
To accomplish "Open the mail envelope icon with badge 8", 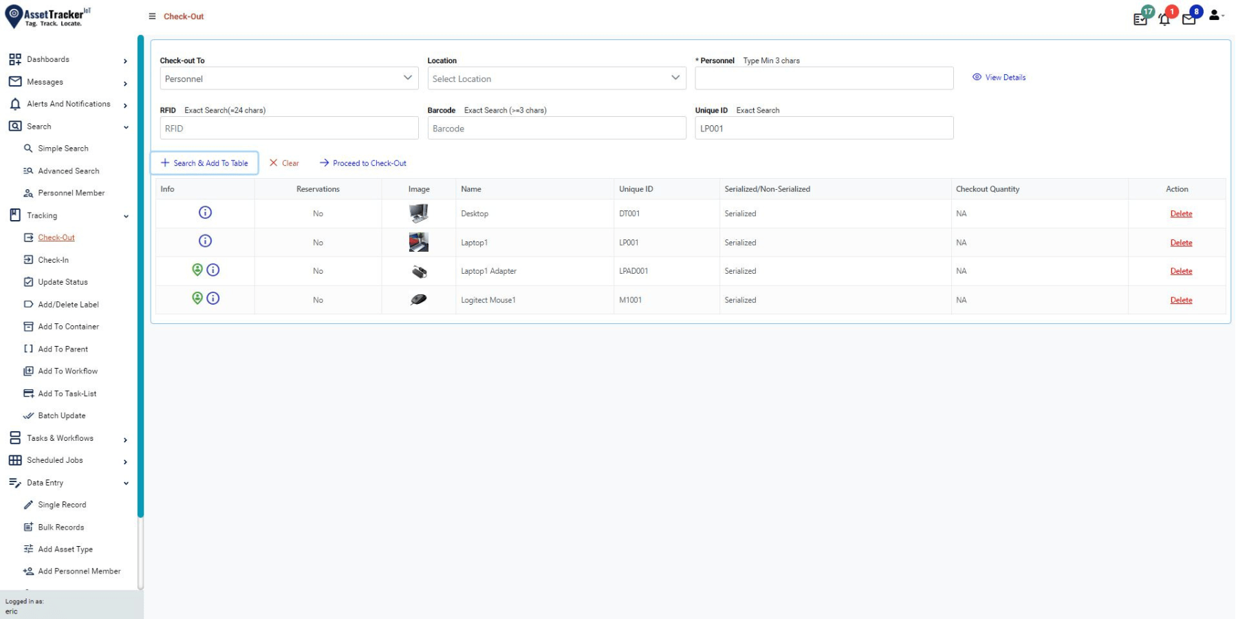I will click(x=1189, y=19).
